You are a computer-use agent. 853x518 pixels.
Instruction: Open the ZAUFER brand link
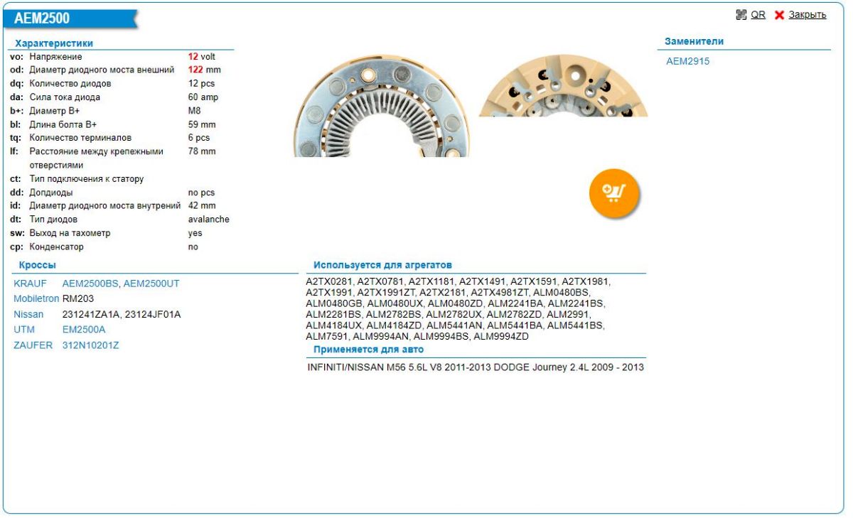[x=33, y=345]
